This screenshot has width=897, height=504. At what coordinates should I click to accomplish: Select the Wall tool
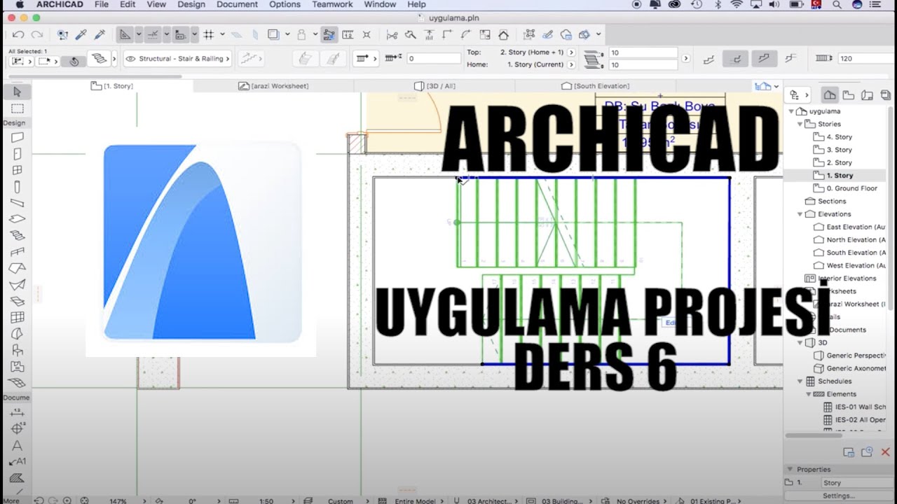pos(18,138)
